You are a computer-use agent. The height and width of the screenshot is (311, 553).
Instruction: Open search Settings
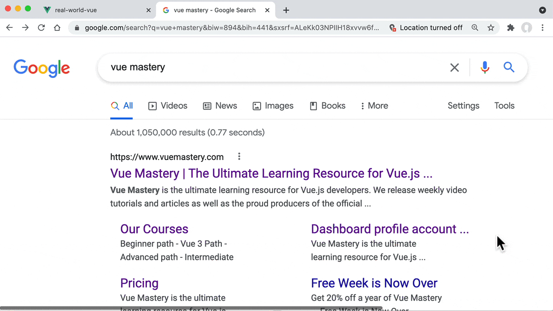click(463, 106)
